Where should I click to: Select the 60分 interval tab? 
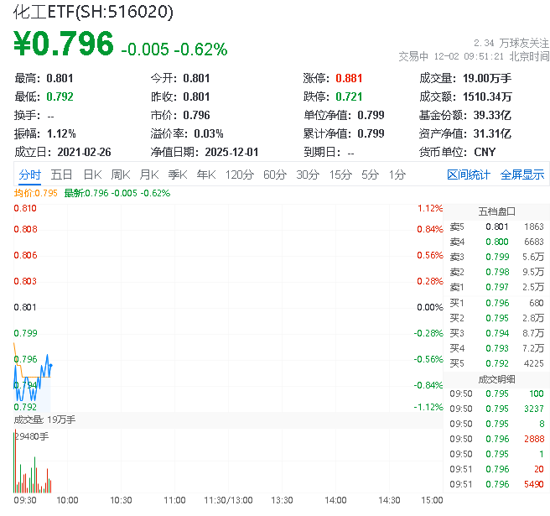(274, 175)
